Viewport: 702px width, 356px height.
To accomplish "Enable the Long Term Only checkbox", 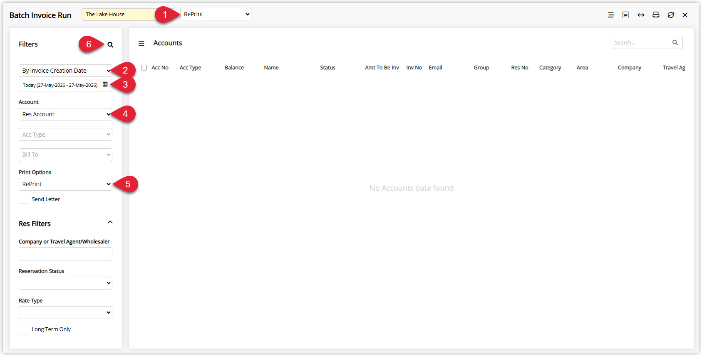I will 24,329.
